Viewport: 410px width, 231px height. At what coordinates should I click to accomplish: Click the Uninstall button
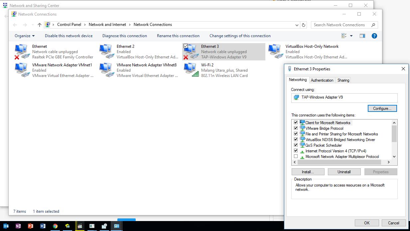[x=344, y=172]
